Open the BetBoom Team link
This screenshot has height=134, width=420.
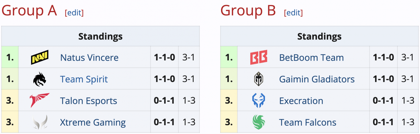pos(311,58)
